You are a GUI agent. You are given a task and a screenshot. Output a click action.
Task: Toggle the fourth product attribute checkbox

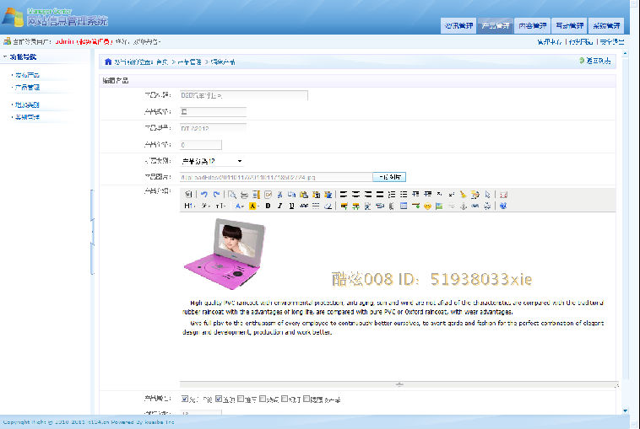click(263, 399)
